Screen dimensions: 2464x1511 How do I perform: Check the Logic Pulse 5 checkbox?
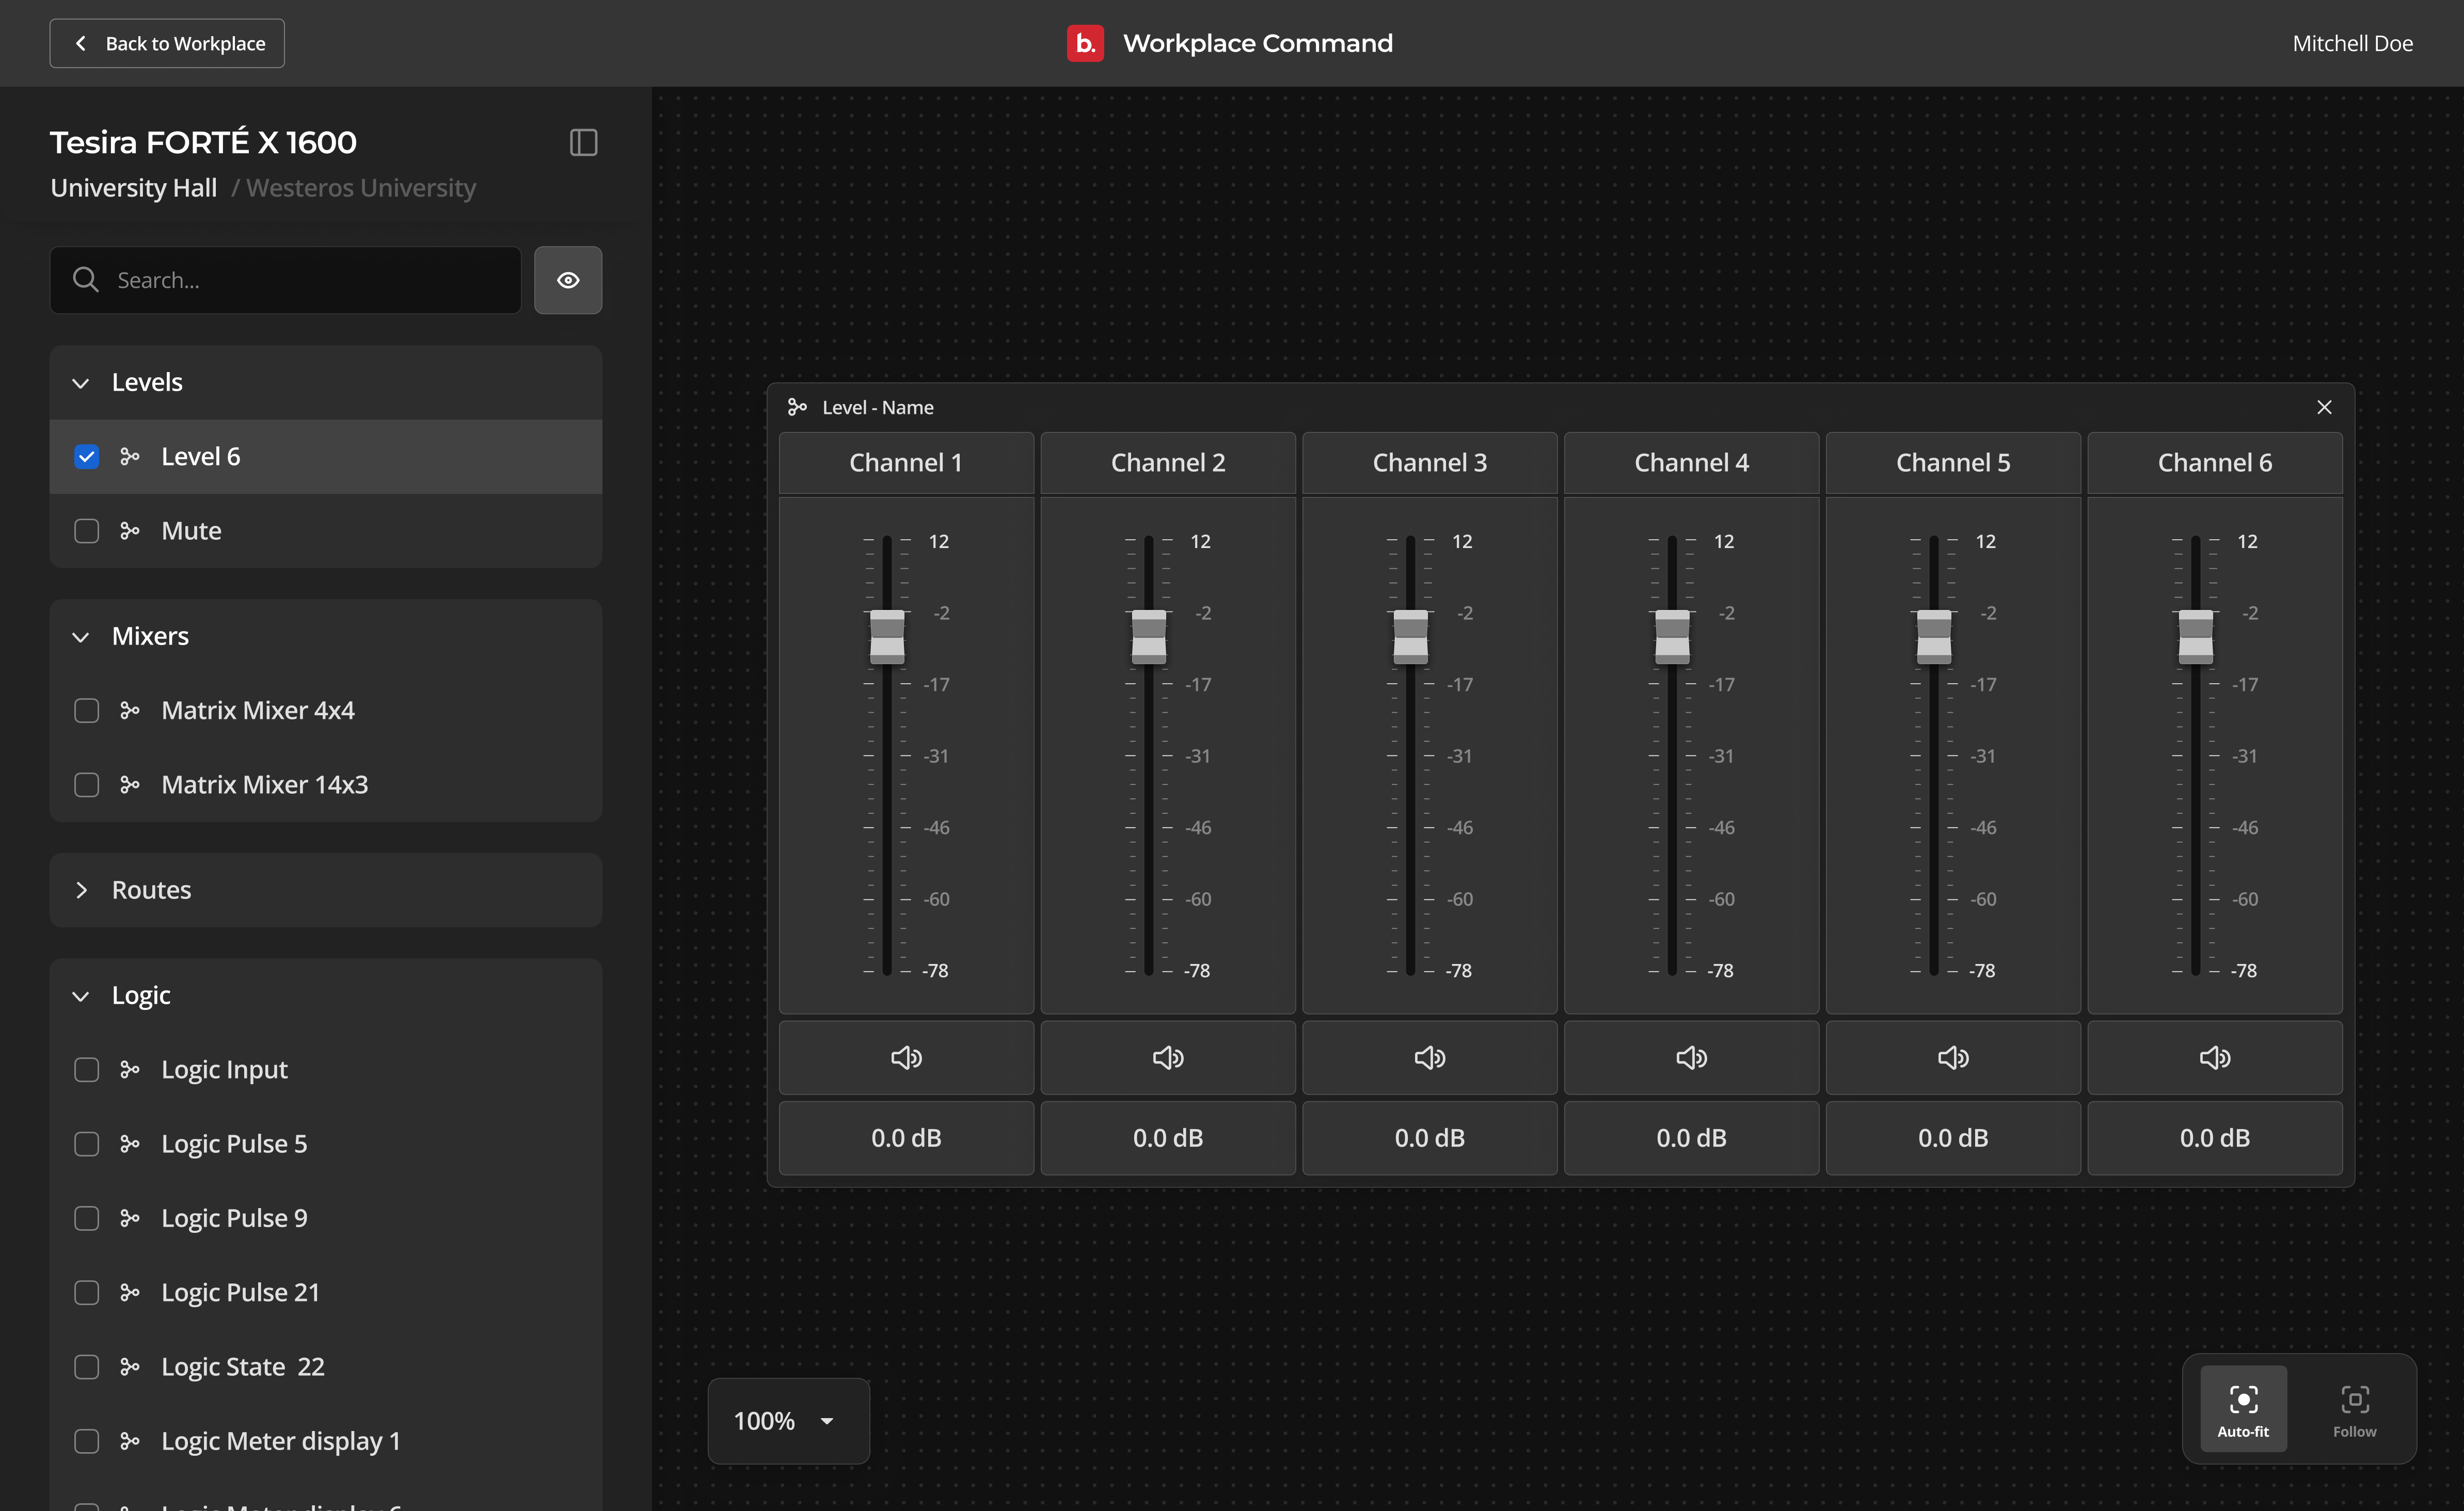point(87,1143)
